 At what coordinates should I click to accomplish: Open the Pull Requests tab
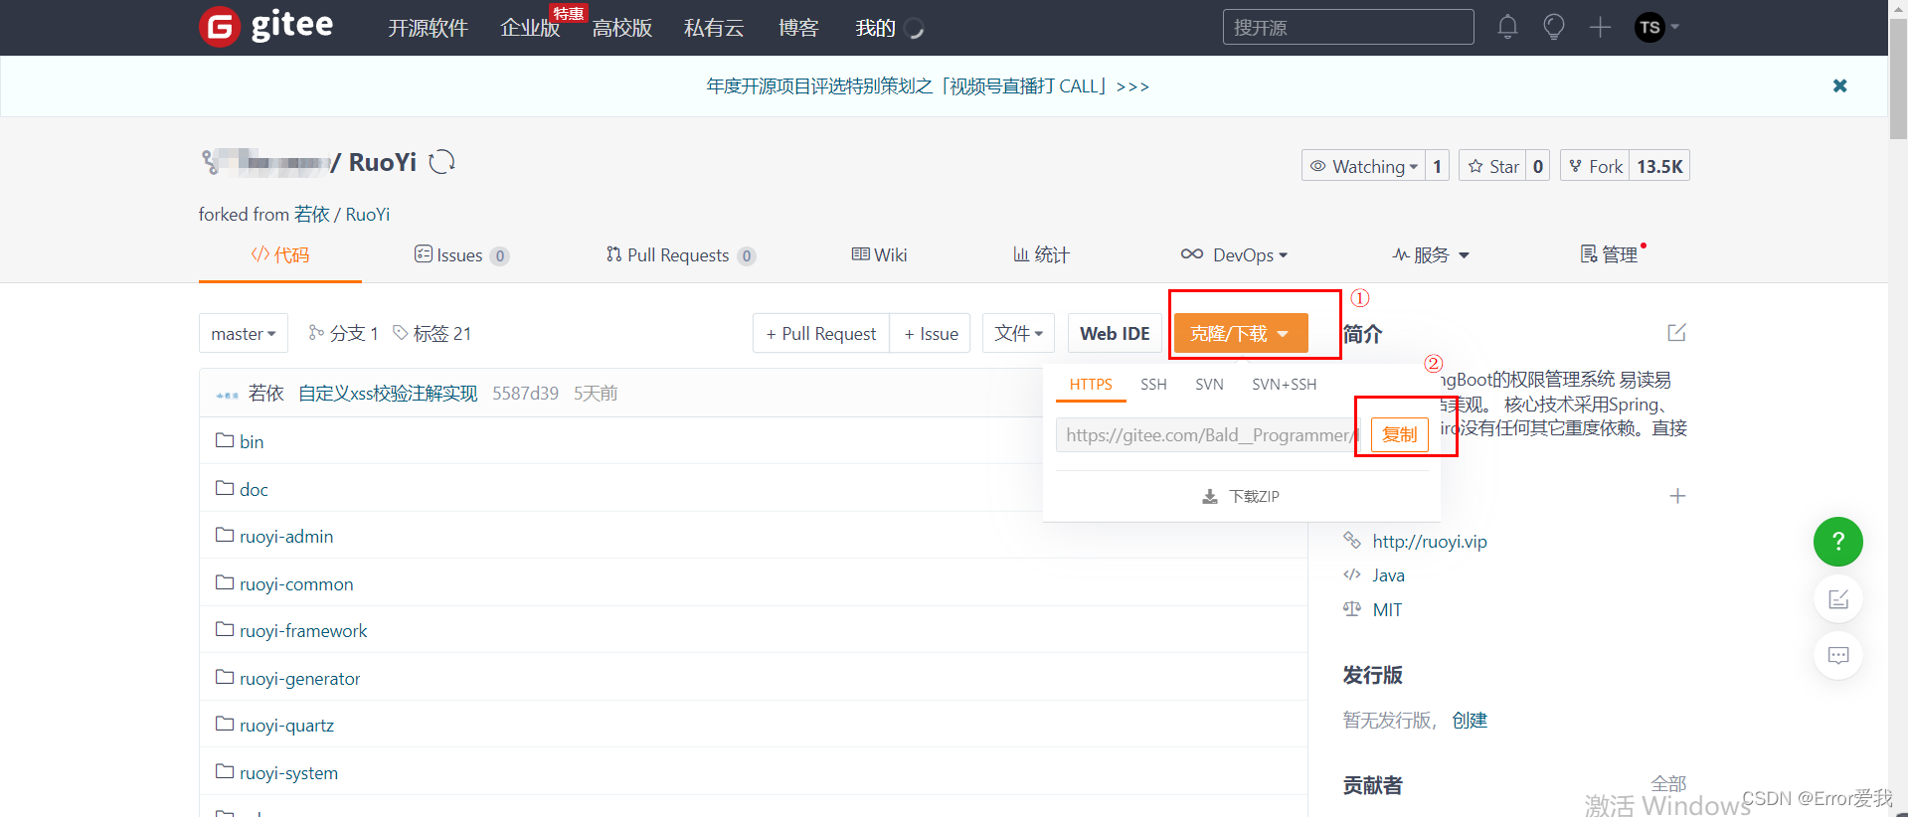click(681, 254)
